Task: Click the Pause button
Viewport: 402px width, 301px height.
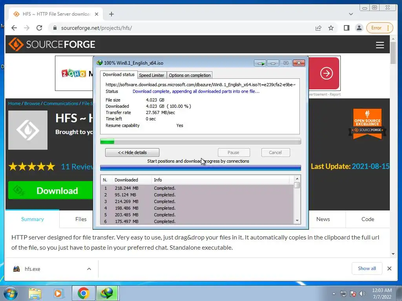Action: 234,152
